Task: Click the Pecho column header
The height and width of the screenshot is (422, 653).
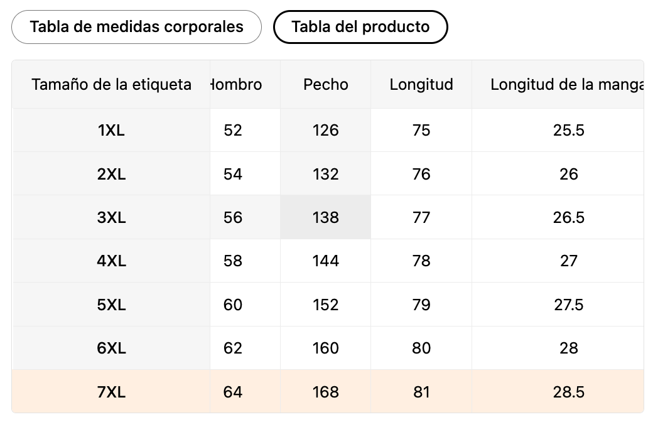Action: pos(325,84)
